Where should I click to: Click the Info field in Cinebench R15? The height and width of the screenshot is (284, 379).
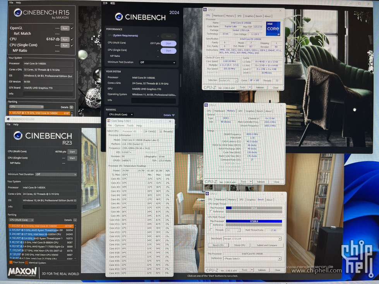coord(48,94)
